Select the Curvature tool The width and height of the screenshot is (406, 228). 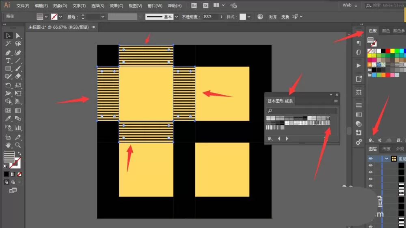tap(18, 53)
